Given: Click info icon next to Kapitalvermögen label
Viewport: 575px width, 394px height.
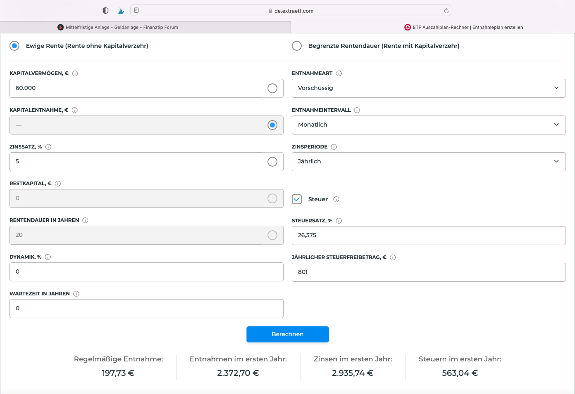Looking at the screenshot, I should point(75,73).
